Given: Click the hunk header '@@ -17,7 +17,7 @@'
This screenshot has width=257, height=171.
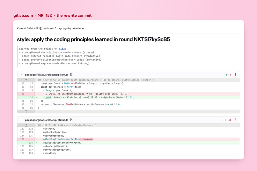Looking at the screenshot, I should click(x=49, y=80).
